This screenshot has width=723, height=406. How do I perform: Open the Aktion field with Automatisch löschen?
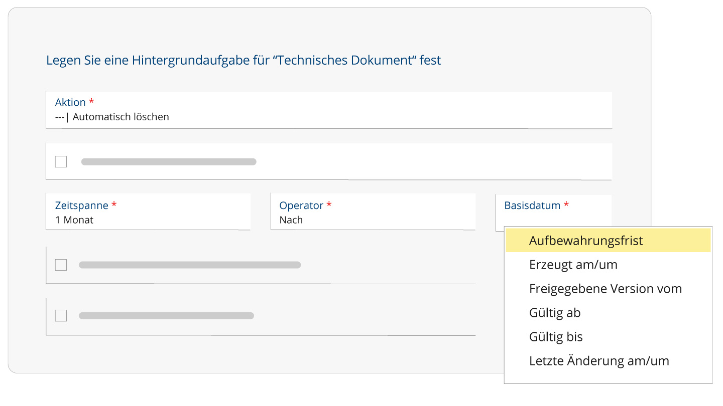329,110
